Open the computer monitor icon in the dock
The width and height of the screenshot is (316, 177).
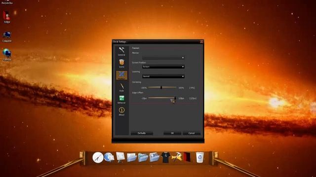(x=120, y=157)
